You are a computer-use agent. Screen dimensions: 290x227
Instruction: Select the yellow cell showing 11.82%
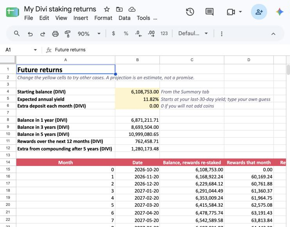point(137,99)
